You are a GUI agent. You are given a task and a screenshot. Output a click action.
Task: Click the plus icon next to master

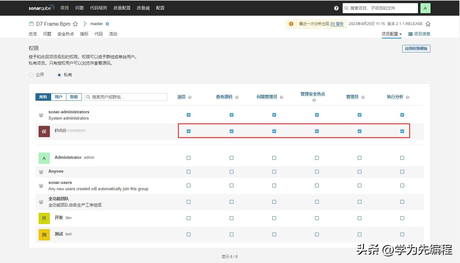[107, 24]
